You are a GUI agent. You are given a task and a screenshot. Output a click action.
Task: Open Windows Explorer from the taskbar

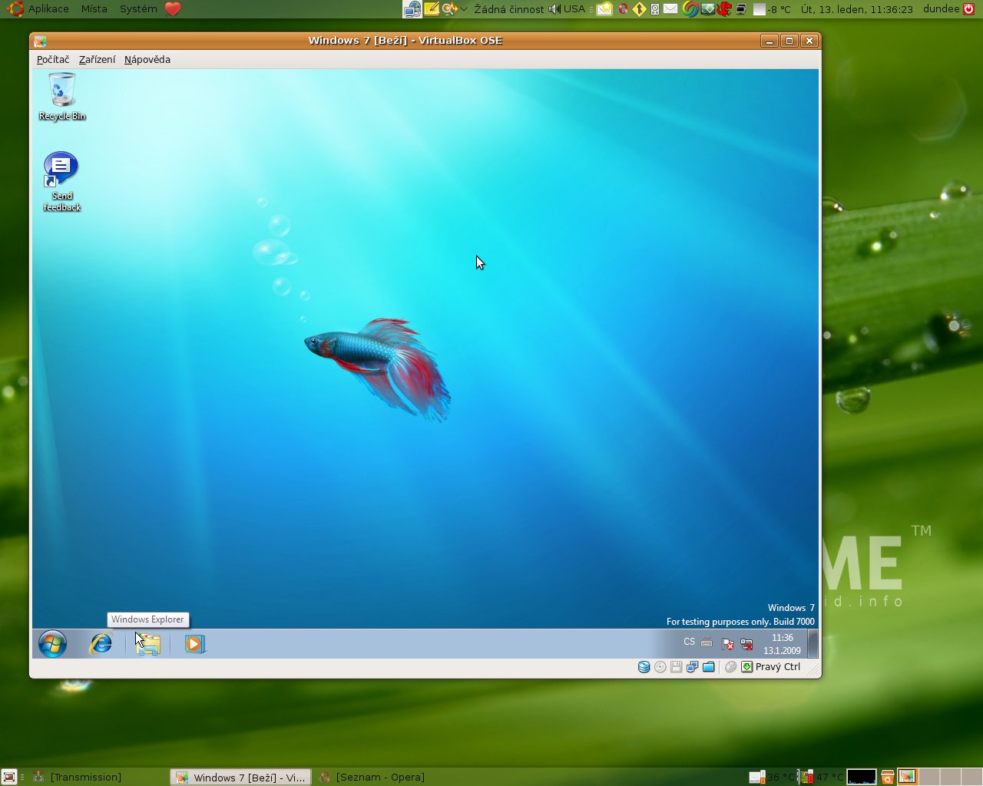point(147,644)
